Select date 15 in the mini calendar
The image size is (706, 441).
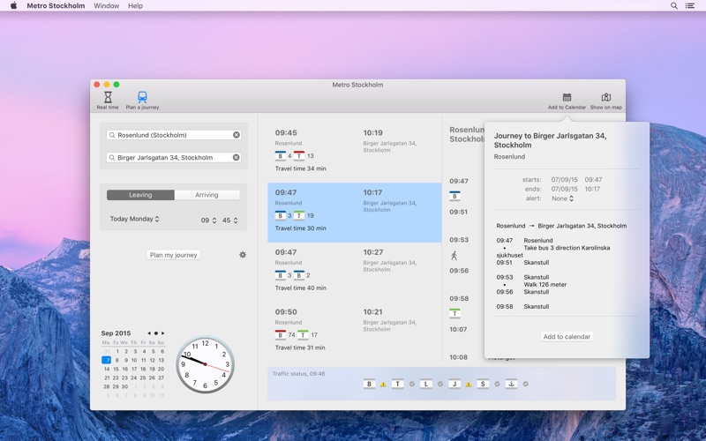[116, 369]
